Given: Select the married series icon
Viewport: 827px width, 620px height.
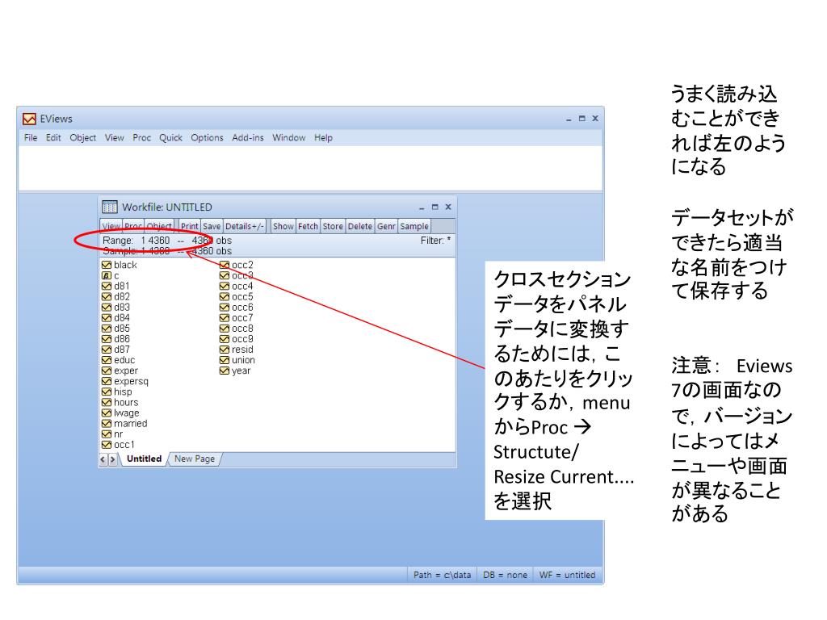Looking at the screenshot, I should (x=107, y=423).
